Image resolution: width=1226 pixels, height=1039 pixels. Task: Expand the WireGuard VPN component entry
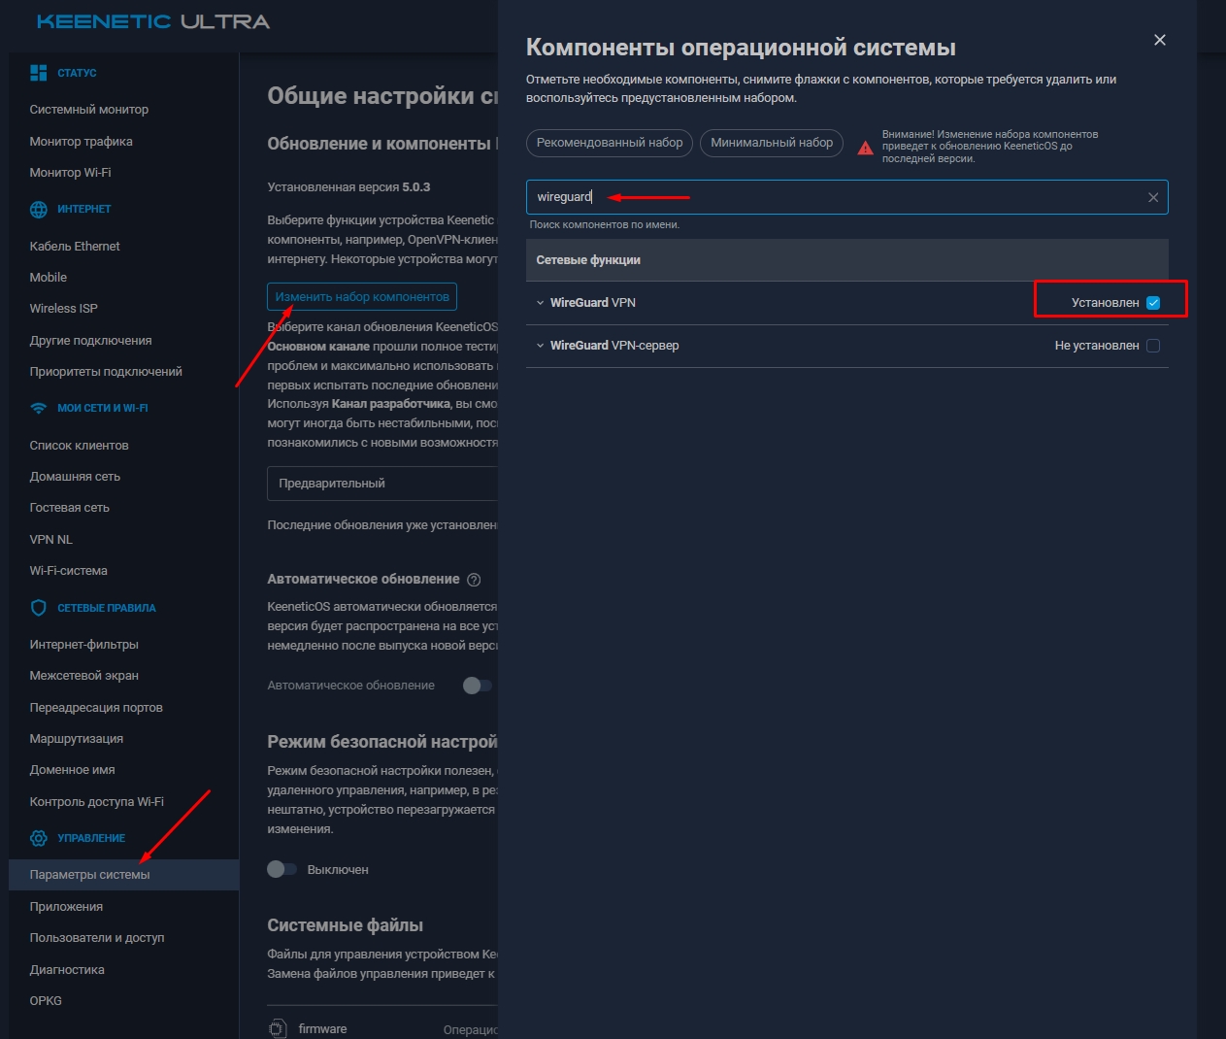pyautogui.click(x=541, y=302)
